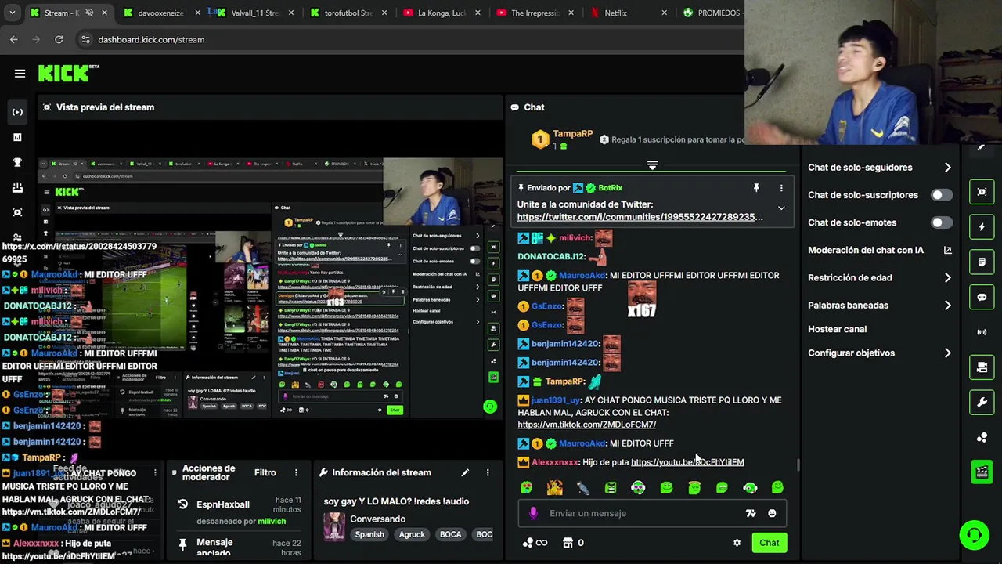Click the stream preview widget icon in right toolbar
1002x564 pixels.
982,192
